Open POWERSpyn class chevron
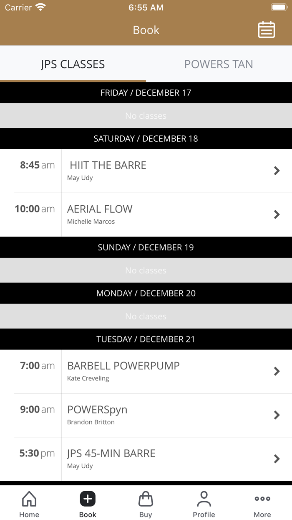Image resolution: width=292 pixels, height=520 pixels. pyautogui.click(x=277, y=415)
